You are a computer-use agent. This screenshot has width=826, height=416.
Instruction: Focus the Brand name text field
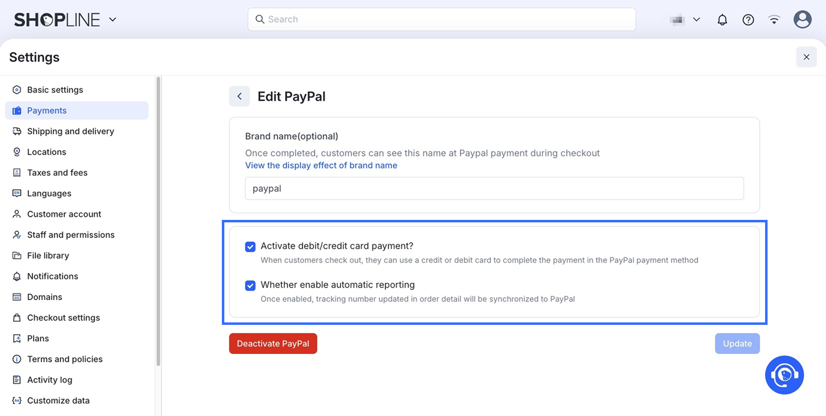click(x=494, y=189)
